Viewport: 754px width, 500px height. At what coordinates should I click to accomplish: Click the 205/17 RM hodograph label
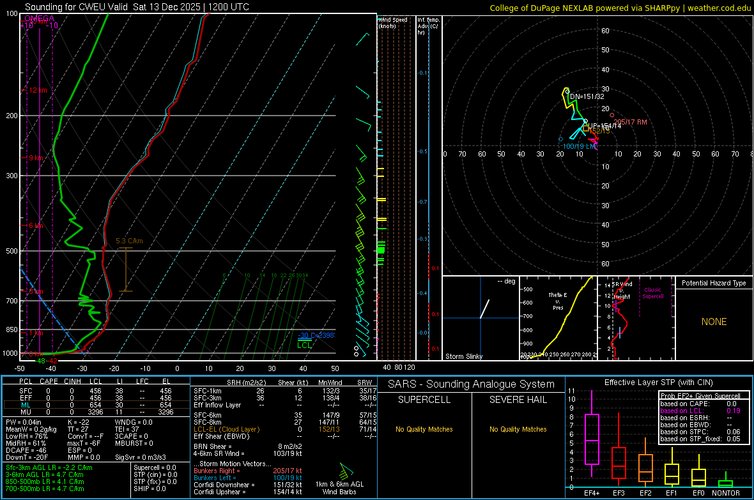[x=631, y=122]
